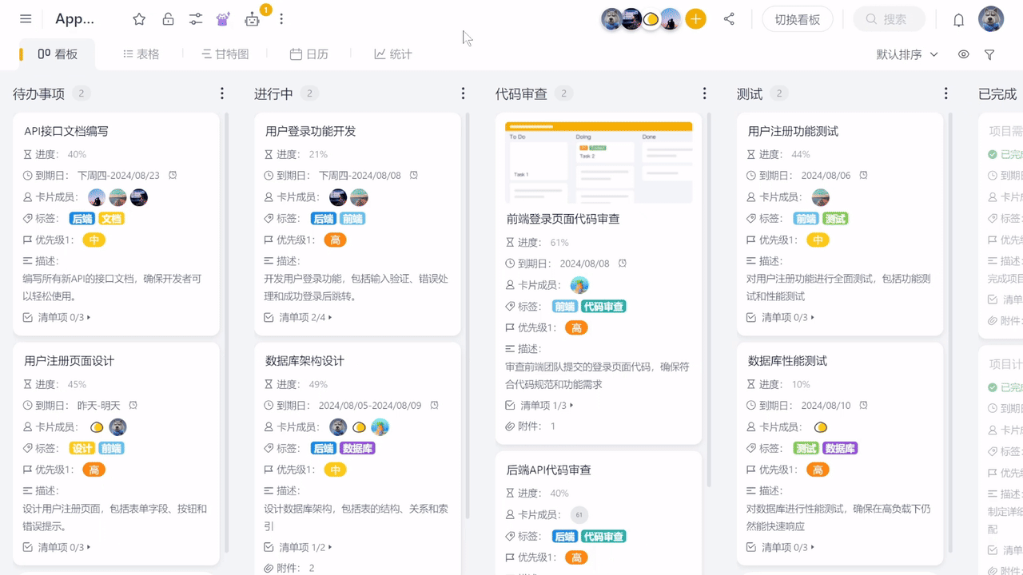The image size is (1023, 575).
Task: Click the purple shirt theme icon
Action: click(223, 19)
